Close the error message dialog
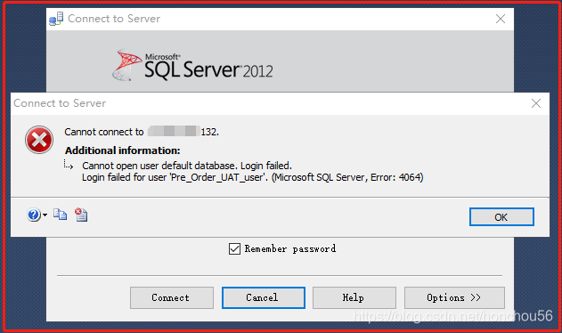The width and height of the screenshot is (562, 333). [536, 103]
